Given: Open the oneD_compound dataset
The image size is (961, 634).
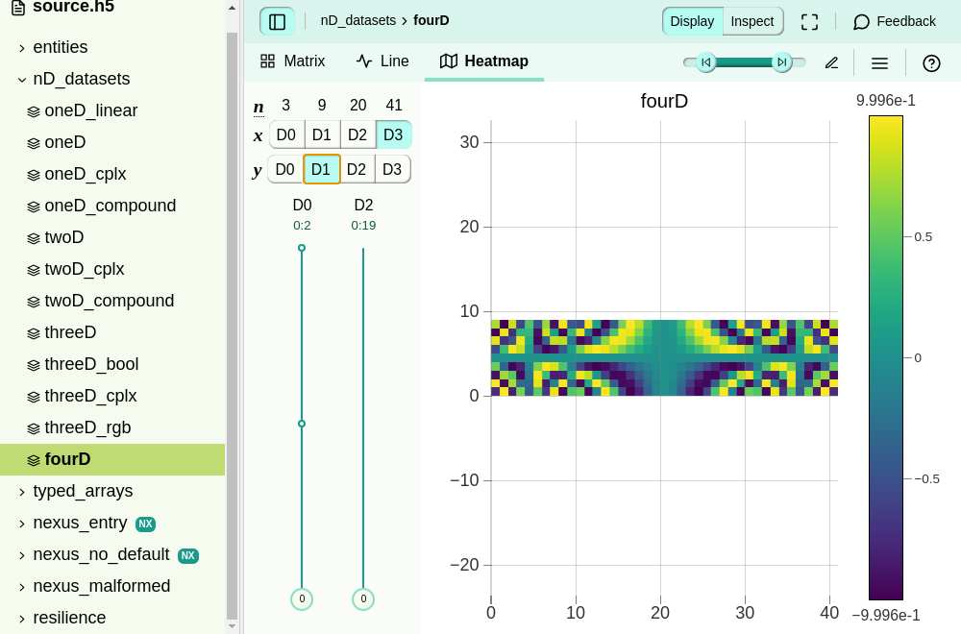Looking at the screenshot, I should point(112,206).
